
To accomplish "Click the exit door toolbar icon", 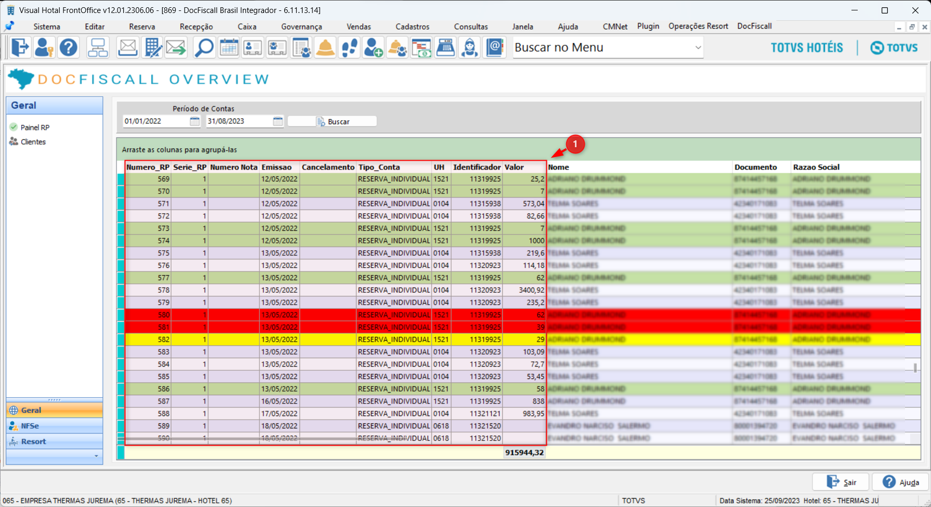I will pos(20,48).
